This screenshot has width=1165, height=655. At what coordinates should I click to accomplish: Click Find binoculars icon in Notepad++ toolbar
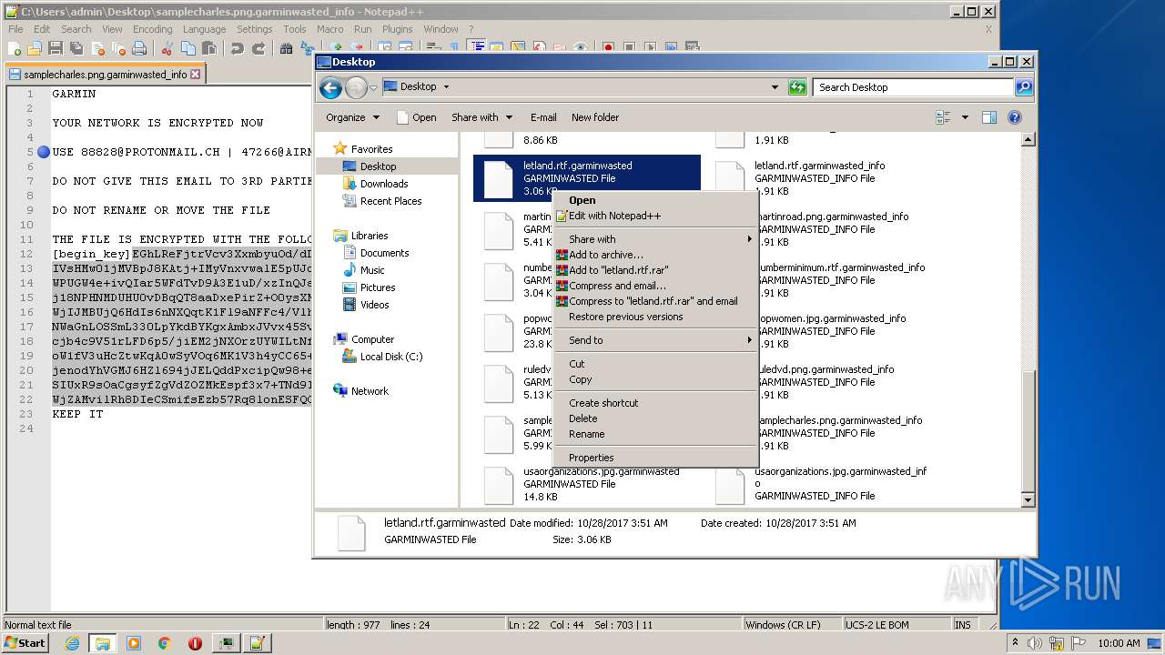click(x=287, y=48)
